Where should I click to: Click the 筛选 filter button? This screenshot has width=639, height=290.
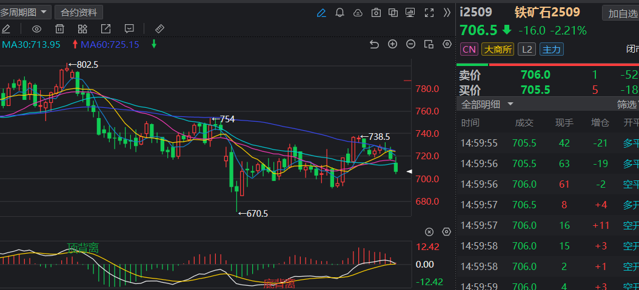[627, 105]
